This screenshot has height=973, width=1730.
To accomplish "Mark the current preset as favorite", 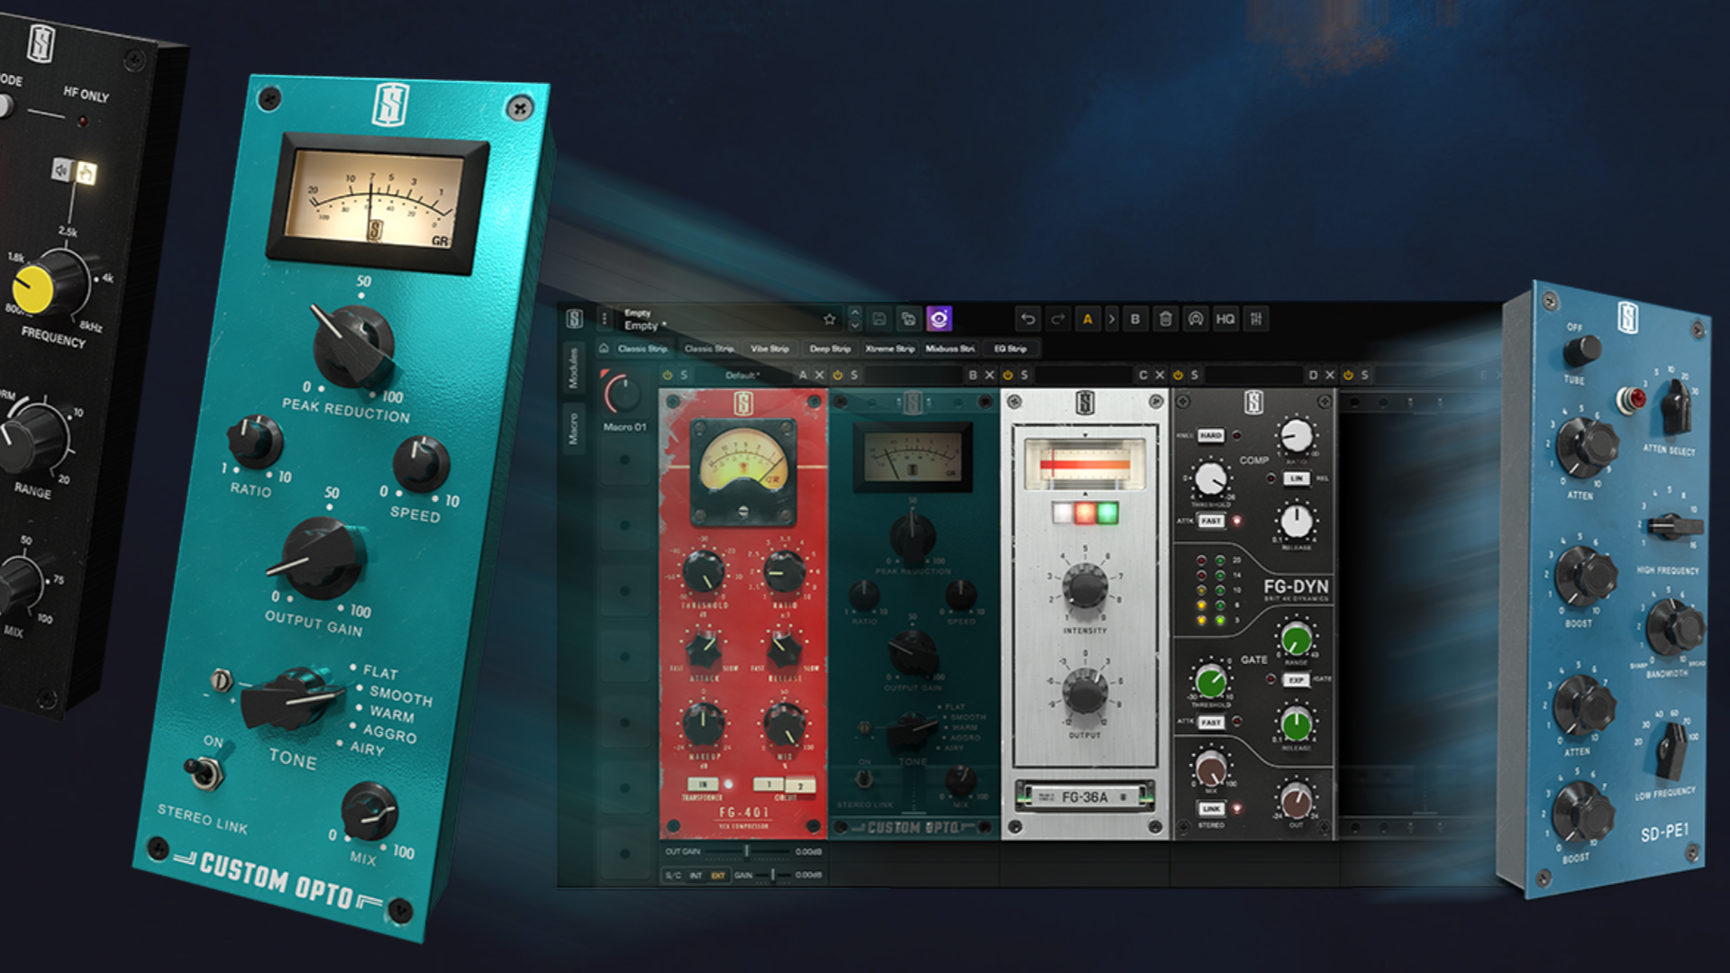I will 829,320.
